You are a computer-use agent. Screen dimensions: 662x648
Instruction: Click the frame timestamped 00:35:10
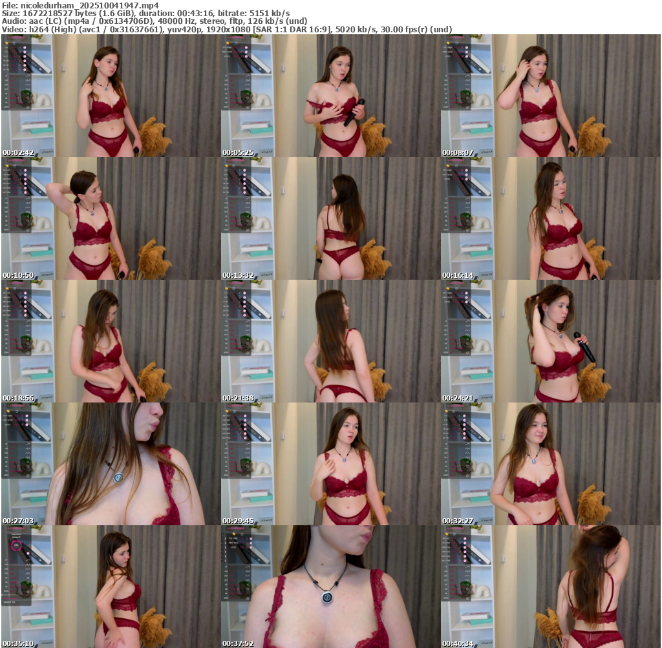tap(111, 587)
